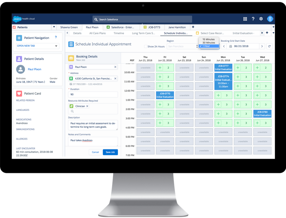
Task: Add slot on Wed Jun 27 at 12 PM
Action: click(257, 95)
